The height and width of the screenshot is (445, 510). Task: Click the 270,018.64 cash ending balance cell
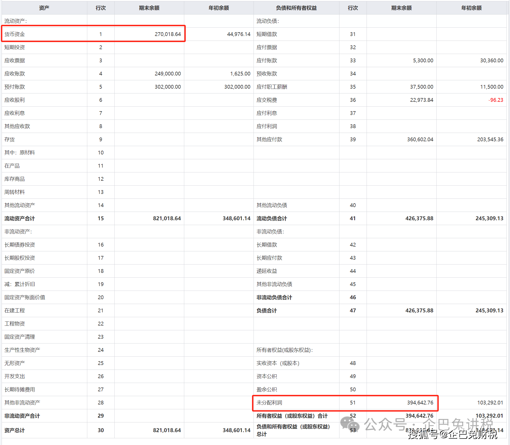[168, 34]
